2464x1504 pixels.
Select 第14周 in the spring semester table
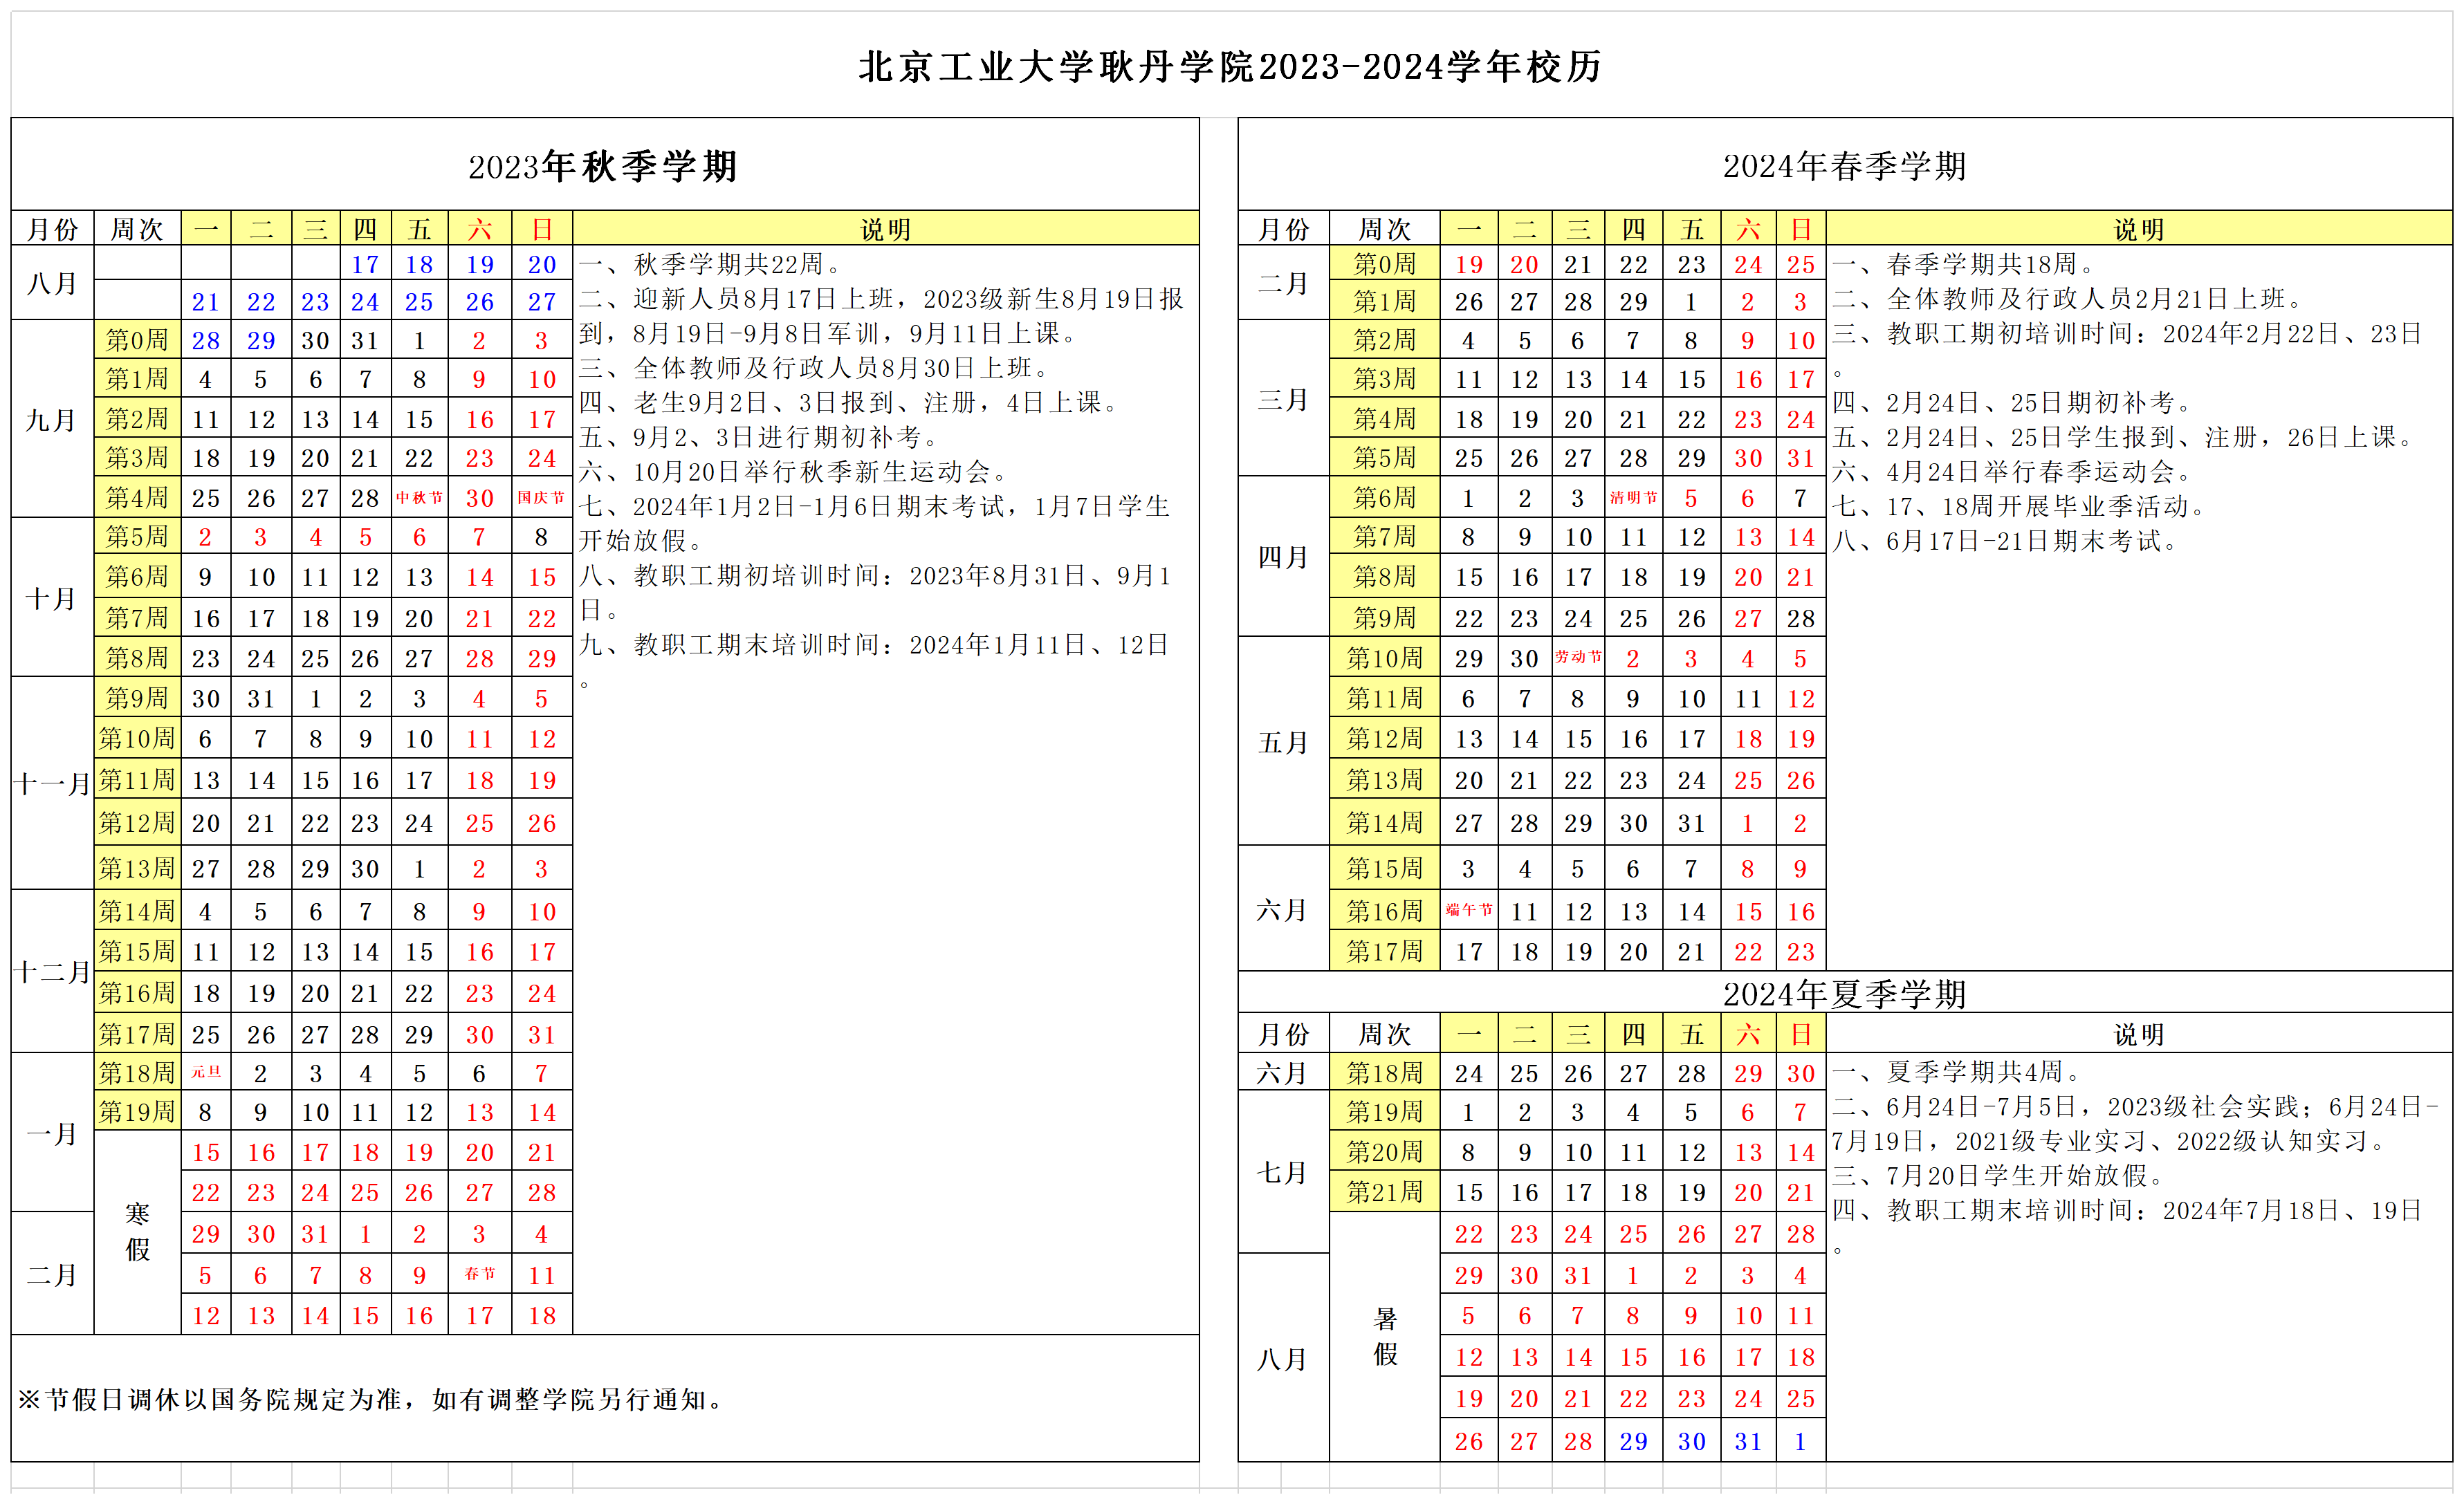(1384, 822)
